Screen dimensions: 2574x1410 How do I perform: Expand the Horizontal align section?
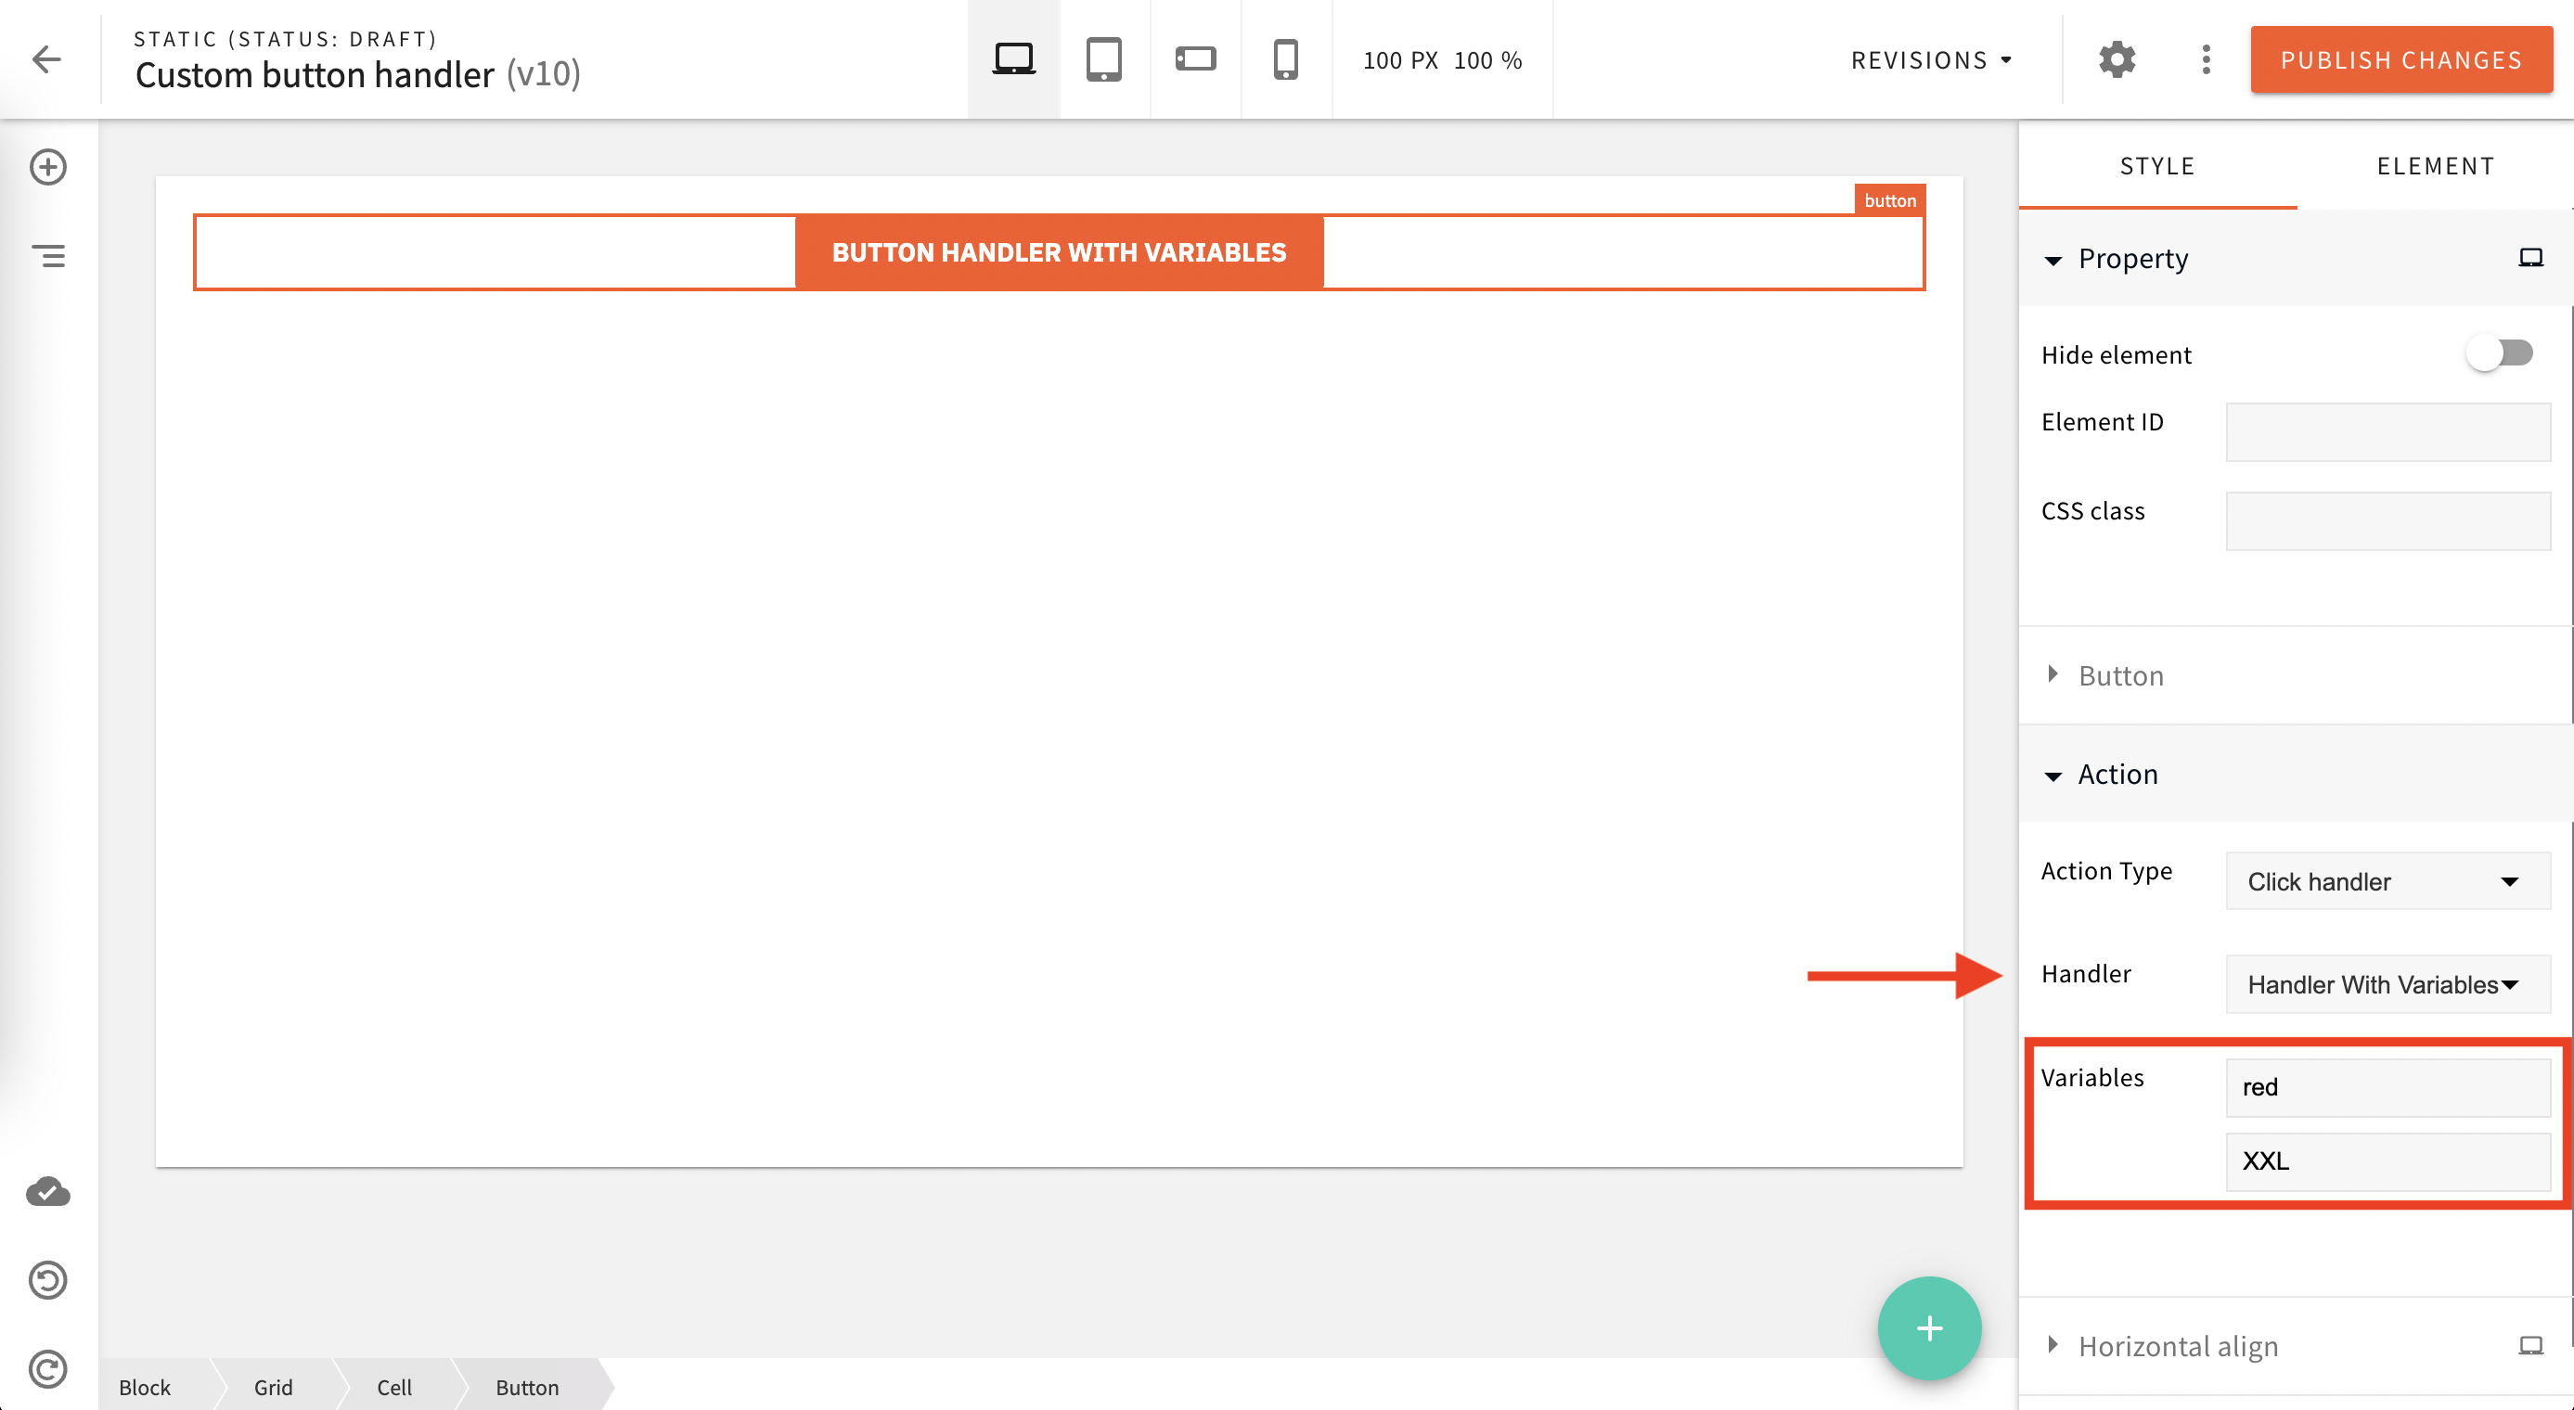(x=2180, y=1345)
